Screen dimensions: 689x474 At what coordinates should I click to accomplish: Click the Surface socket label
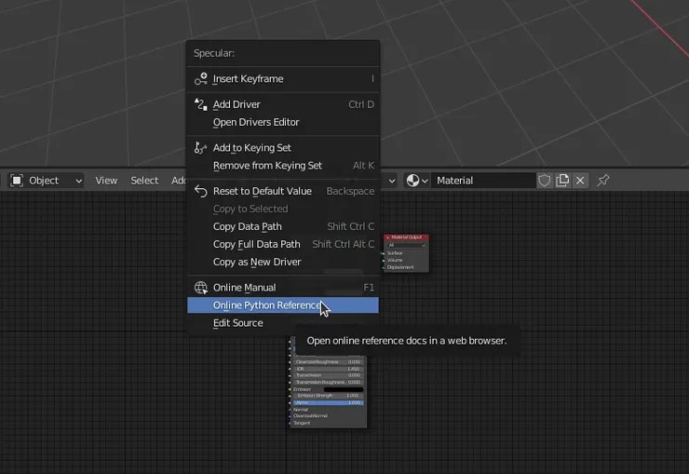pyautogui.click(x=395, y=253)
